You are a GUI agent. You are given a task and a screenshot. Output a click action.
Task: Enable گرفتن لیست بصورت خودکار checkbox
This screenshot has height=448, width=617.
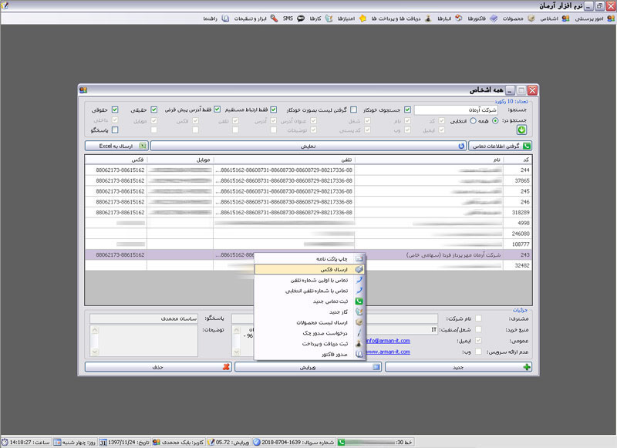354,109
